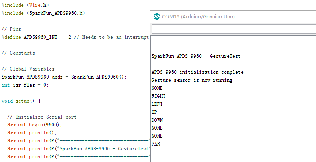The width and height of the screenshot is (316, 162).
Task: Click the 'DOWN' serial output line
Action: (157, 120)
